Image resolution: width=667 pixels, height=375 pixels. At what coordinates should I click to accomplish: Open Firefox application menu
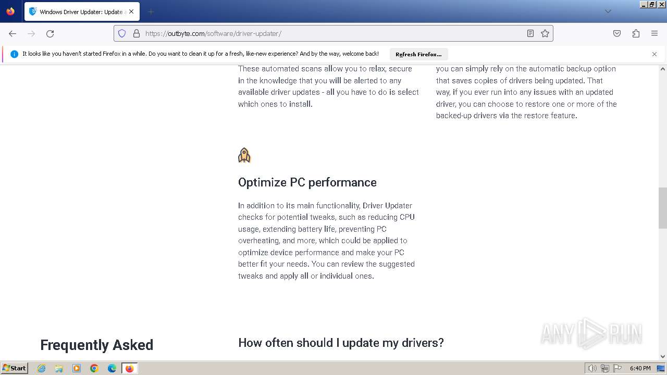coord(654,33)
